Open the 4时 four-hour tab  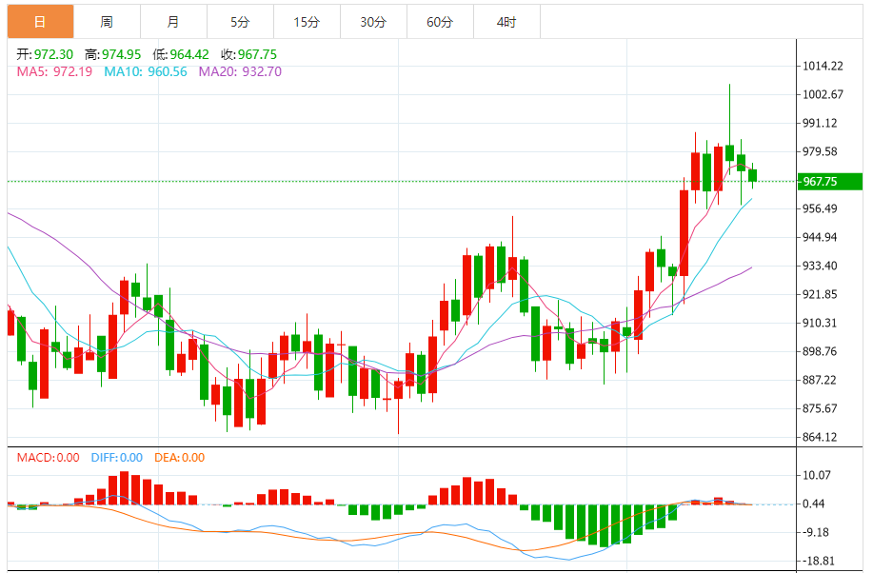506,22
